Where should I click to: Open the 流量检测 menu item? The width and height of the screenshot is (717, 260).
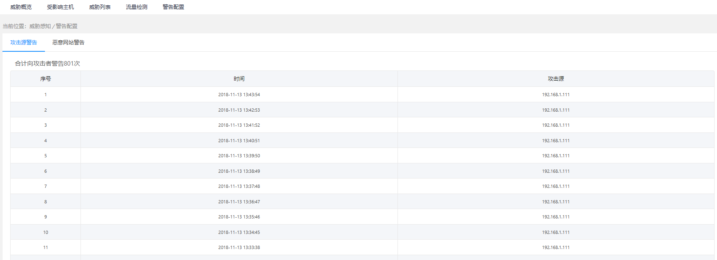(x=136, y=7)
